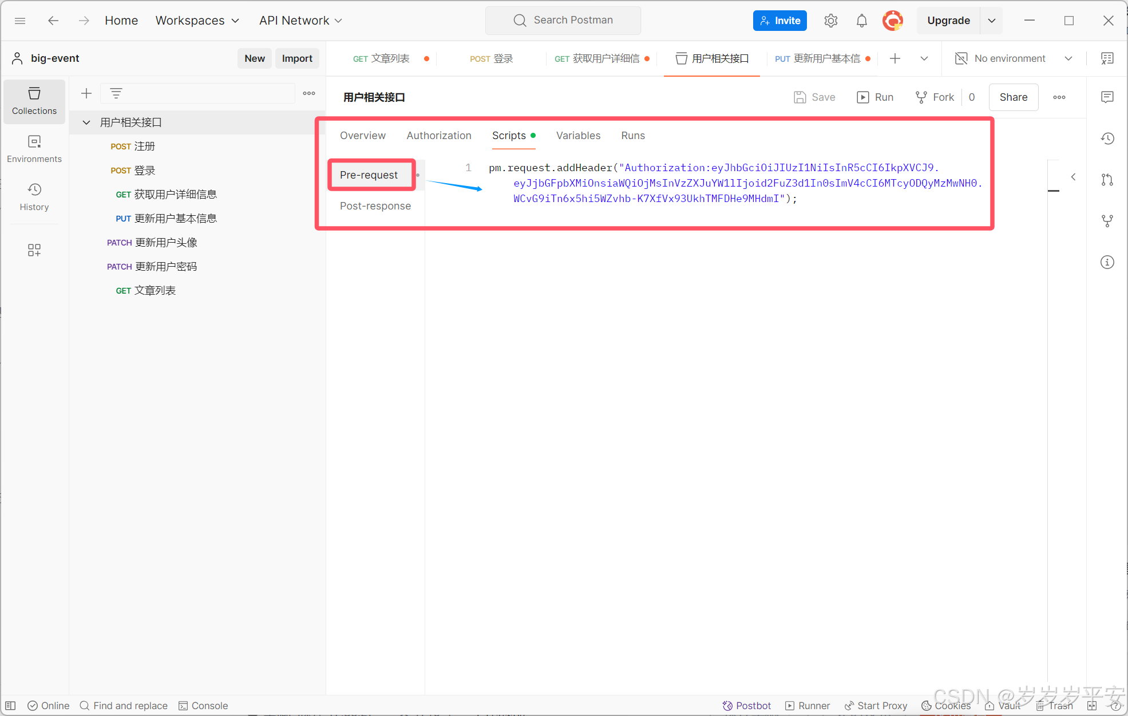Open the No environment selector
The image size is (1128, 716).
coord(1014,58)
